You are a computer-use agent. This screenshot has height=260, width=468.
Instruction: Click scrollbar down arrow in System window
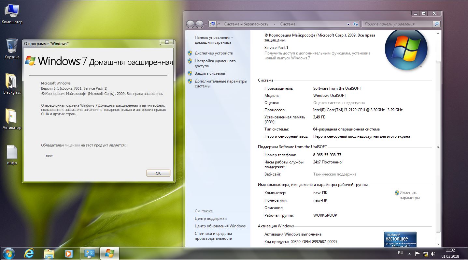pyautogui.click(x=438, y=244)
